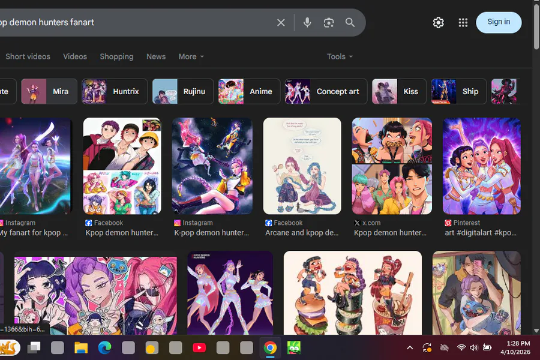
Task: Switch to the Short videos tab
Action: (x=28, y=56)
